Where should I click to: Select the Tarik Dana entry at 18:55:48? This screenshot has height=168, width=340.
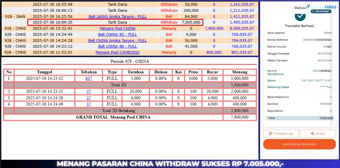click(118, 4)
